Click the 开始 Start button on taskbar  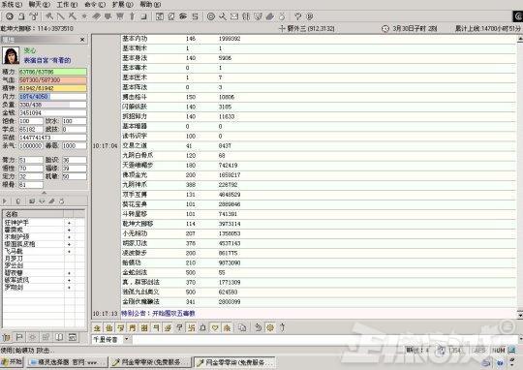(12, 362)
